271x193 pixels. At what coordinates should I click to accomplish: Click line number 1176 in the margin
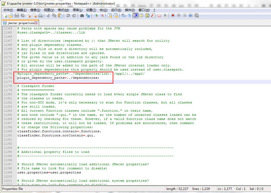point(8,78)
